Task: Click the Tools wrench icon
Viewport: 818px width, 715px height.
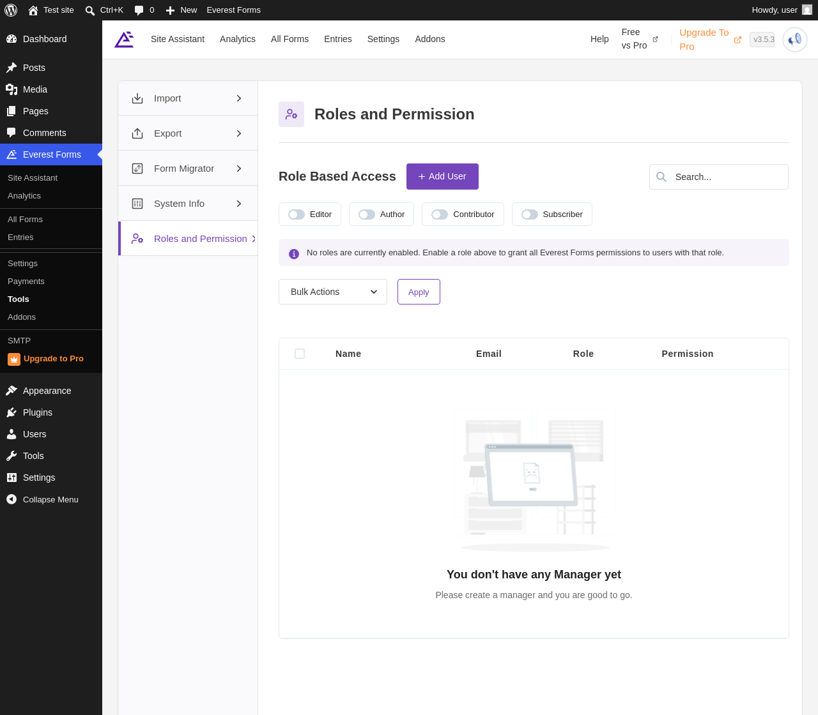Action: [x=12, y=456]
